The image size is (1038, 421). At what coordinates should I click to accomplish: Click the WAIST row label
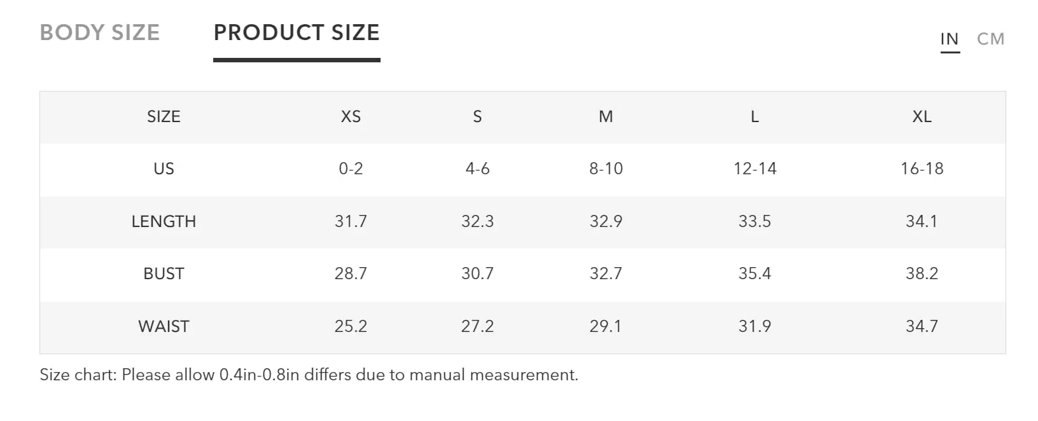pos(164,327)
